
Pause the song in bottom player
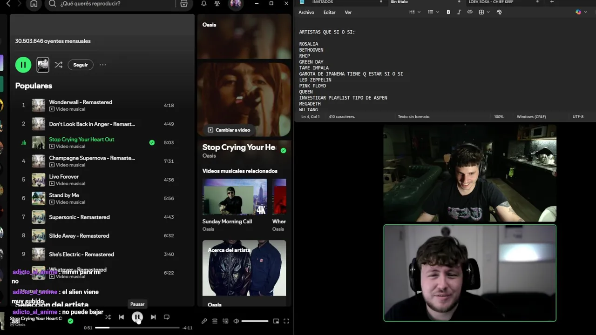point(137,317)
